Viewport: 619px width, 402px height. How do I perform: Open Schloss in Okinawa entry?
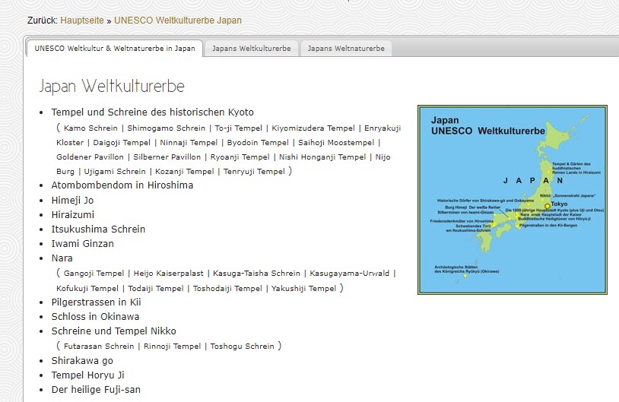95,317
